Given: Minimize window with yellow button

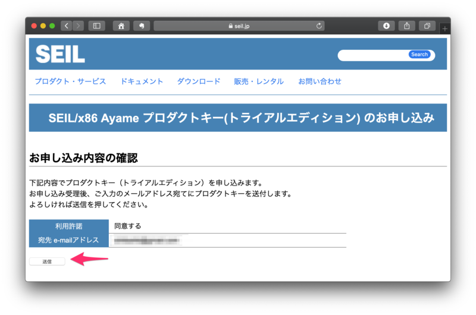Looking at the screenshot, I should tap(43, 26).
